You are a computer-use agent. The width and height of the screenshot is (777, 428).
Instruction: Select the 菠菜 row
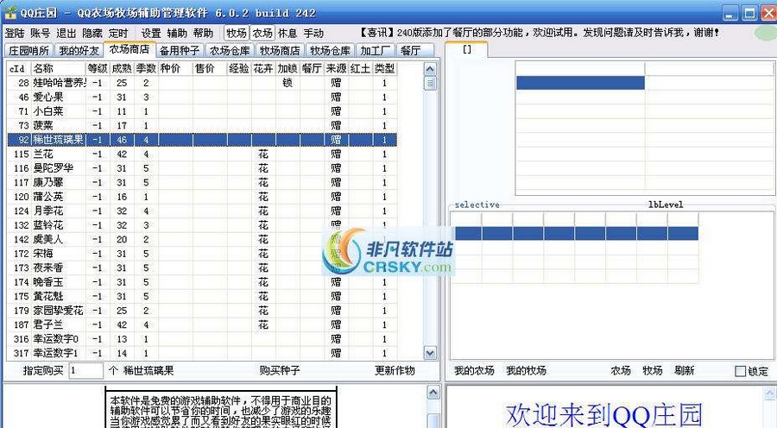[202, 126]
